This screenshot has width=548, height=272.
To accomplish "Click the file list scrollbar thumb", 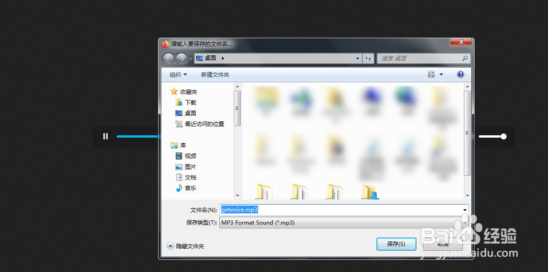I will click(x=467, y=133).
